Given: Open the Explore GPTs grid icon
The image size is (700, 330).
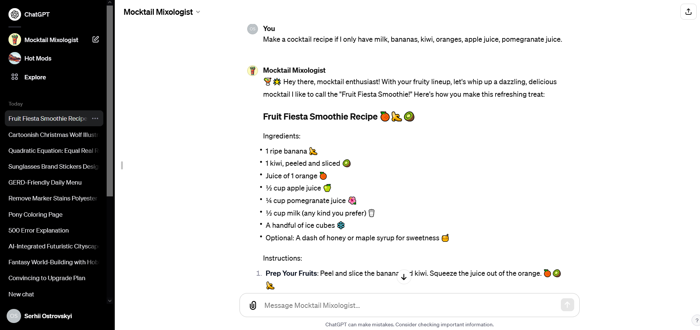Looking at the screenshot, I should click(x=15, y=77).
